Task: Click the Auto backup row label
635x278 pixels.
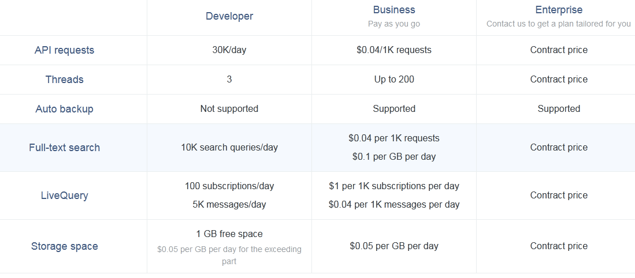Action: pyautogui.click(x=64, y=109)
